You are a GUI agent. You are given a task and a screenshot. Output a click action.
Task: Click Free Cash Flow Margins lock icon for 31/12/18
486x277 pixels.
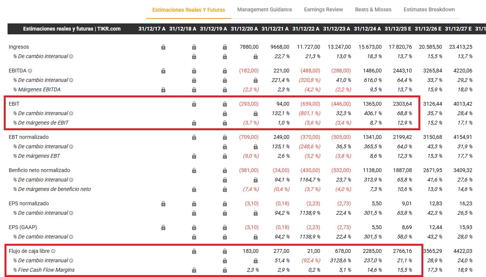(x=194, y=270)
